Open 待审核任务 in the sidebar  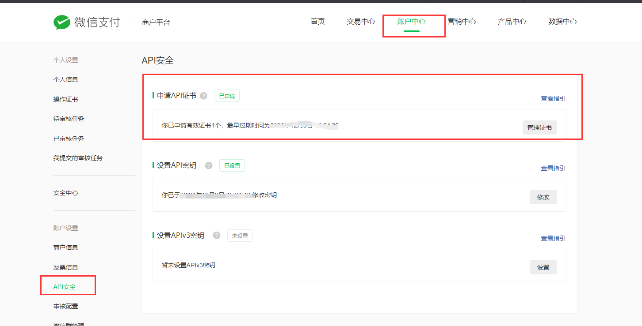click(69, 119)
